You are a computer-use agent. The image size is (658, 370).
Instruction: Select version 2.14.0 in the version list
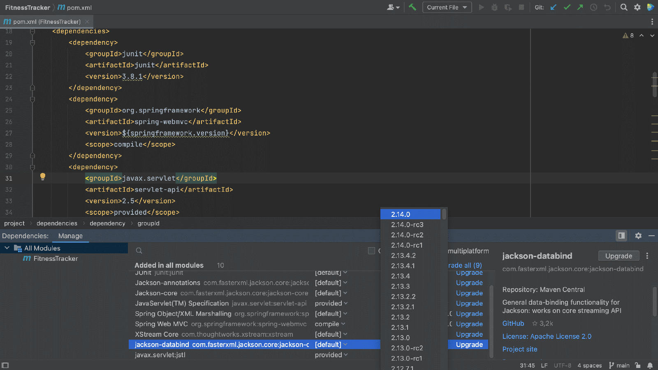coord(410,214)
